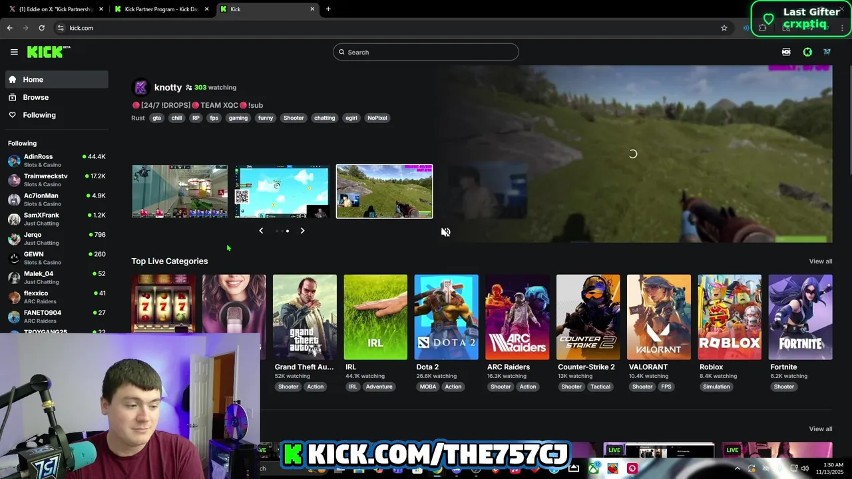Open the Browse sidebar item
The height and width of the screenshot is (479, 852).
point(57,97)
